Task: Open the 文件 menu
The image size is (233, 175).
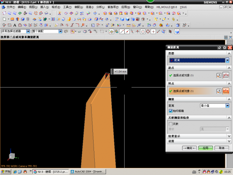Action: pos(11,7)
